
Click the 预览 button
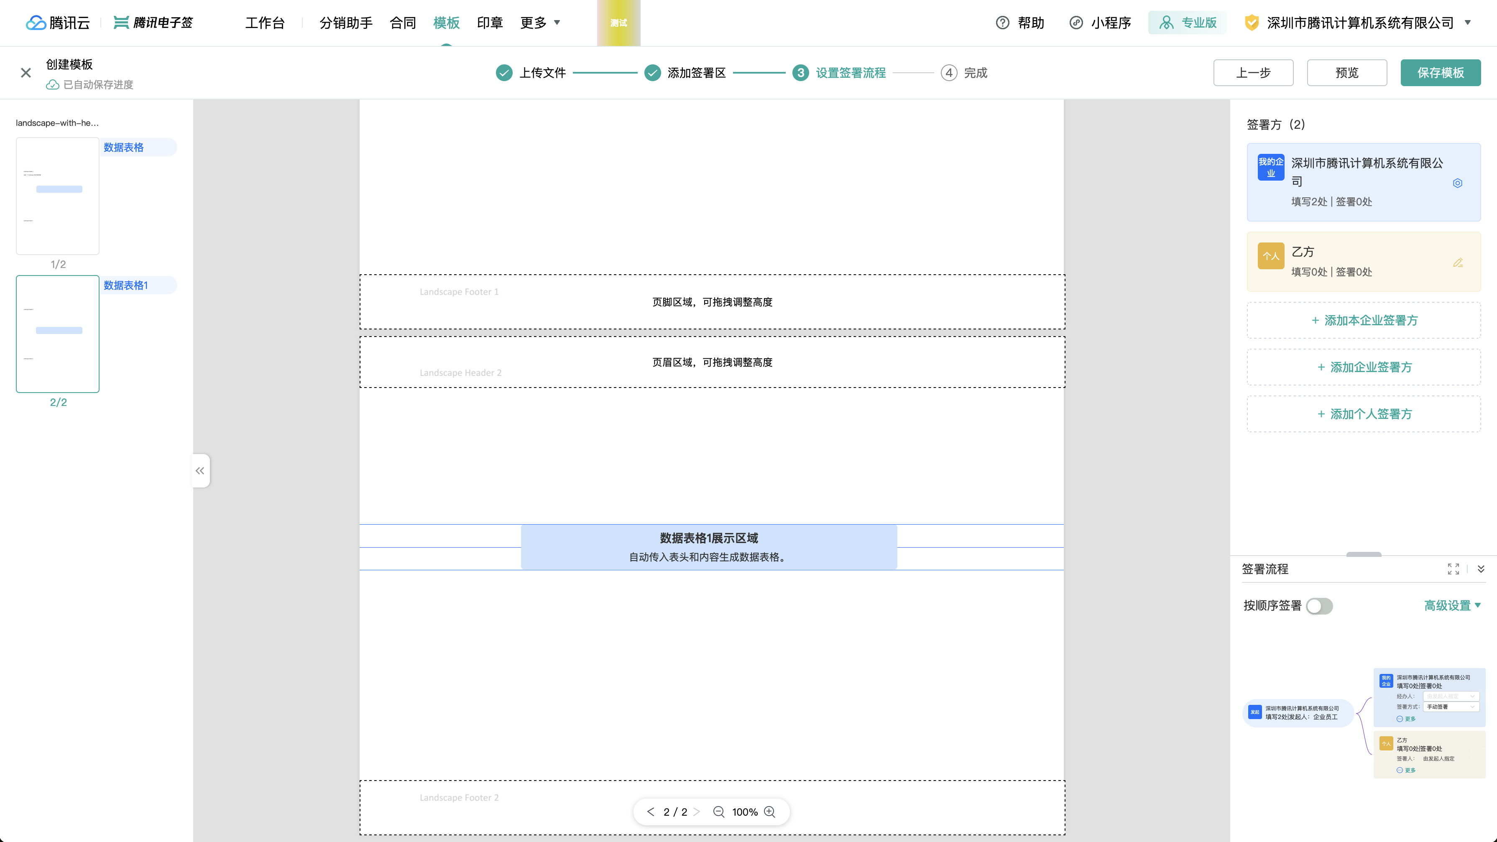pos(1347,73)
